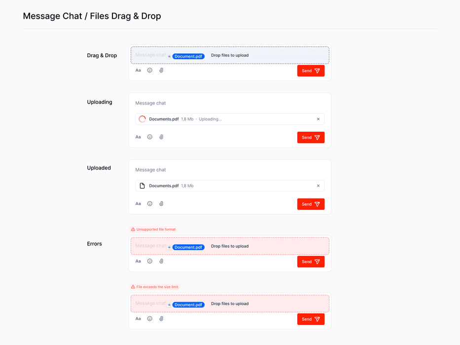Click Send in Uploaded composer

coord(311,204)
